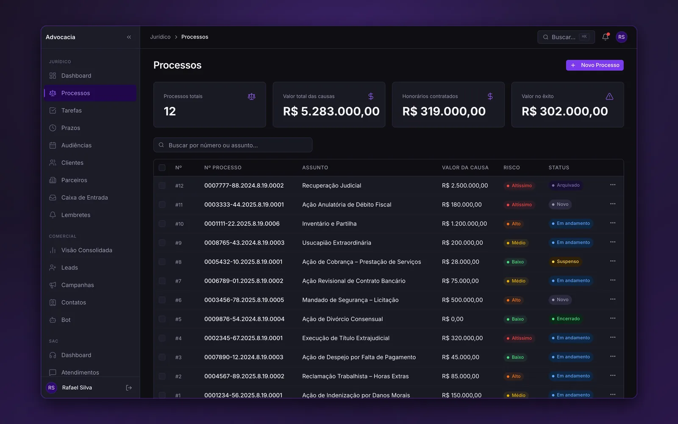Screen dimensions: 678x424
Task: Sort by Valor da Causa column header
Action: pyautogui.click(x=465, y=167)
